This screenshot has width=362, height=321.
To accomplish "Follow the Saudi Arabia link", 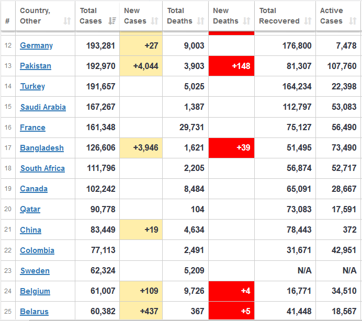I will click(x=43, y=107).
